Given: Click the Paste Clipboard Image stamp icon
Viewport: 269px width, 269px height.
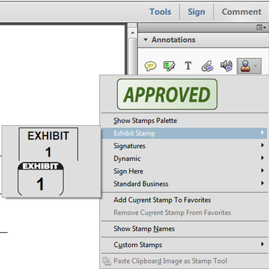Looking at the screenshot, I should (107, 261).
